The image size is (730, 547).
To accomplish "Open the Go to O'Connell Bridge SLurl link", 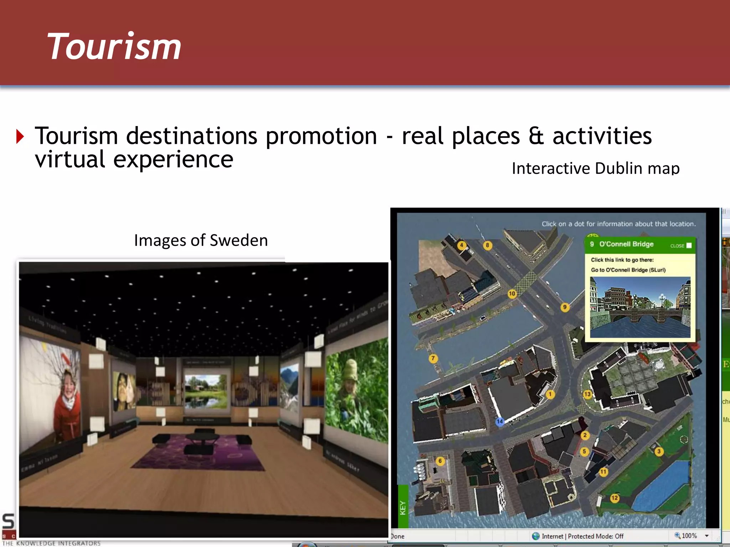I will pyautogui.click(x=628, y=270).
